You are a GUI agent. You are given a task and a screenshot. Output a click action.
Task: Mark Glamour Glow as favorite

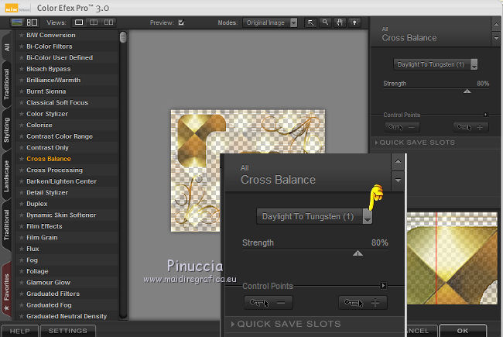click(22, 283)
